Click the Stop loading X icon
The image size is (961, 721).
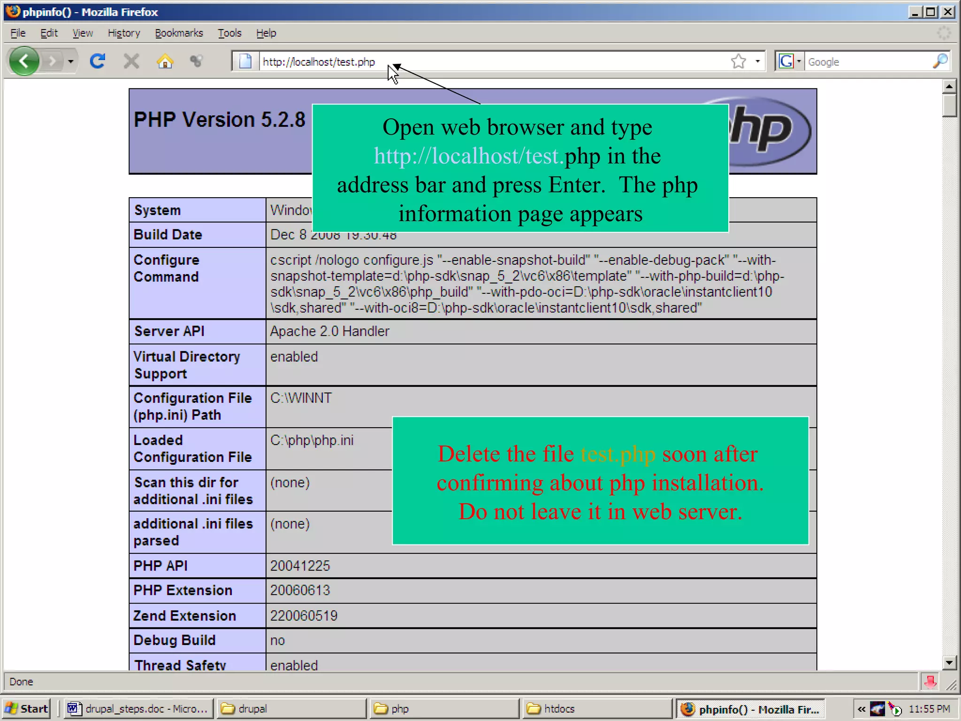click(x=131, y=61)
